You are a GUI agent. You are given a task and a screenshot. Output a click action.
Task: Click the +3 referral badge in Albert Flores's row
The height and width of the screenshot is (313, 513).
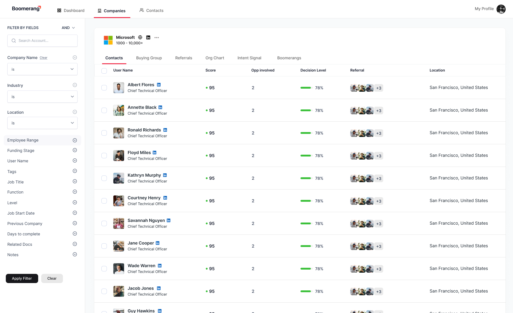coord(379,88)
